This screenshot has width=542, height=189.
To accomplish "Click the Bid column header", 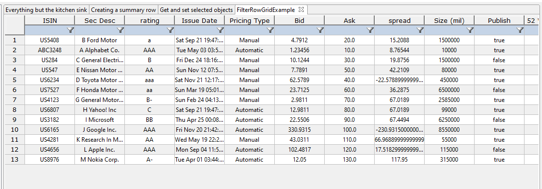I will coord(300,21).
